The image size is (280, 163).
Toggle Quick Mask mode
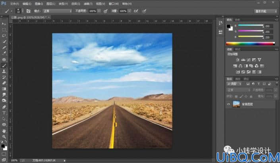coord(4,154)
